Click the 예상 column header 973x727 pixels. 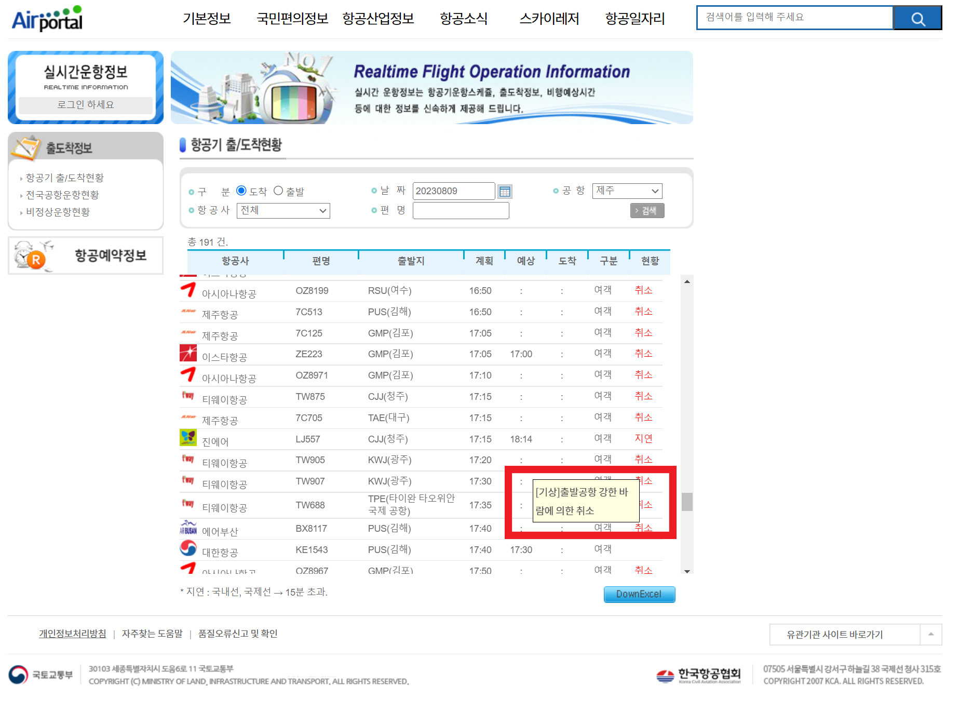(526, 261)
